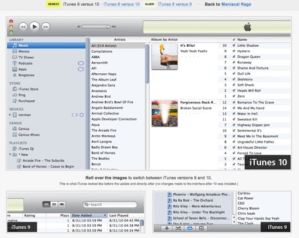Uncheck the Art House Director checkbox
The width and height of the screenshot is (299, 238).
pyautogui.click(x=234, y=148)
